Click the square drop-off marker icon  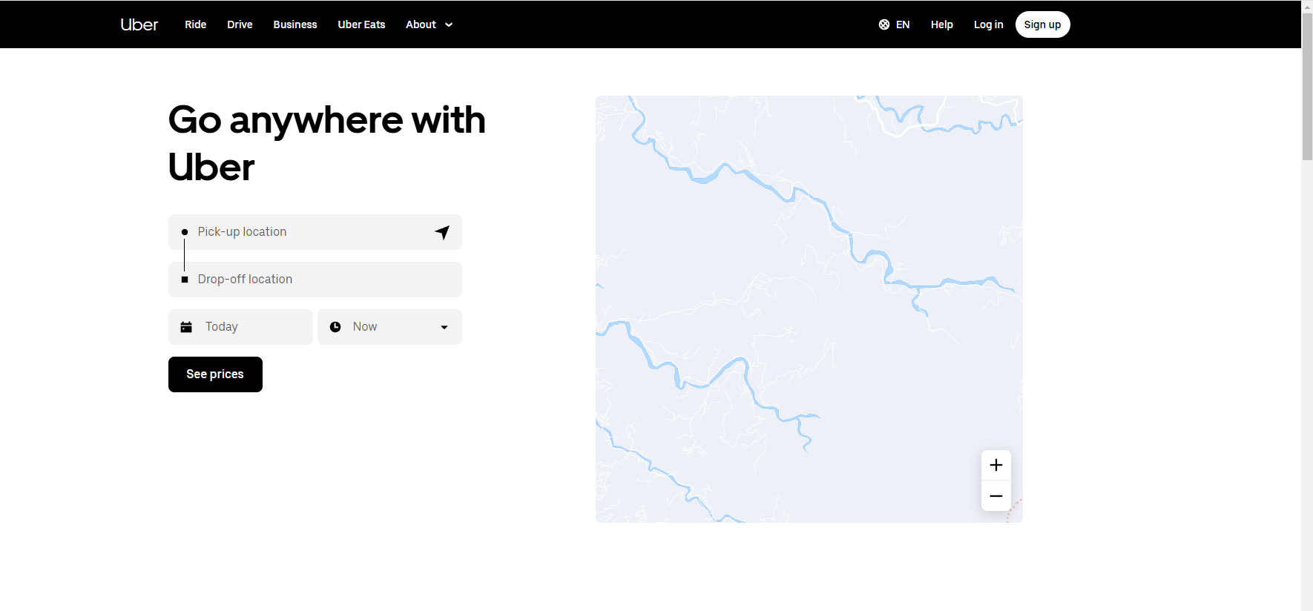pos(185,280)
